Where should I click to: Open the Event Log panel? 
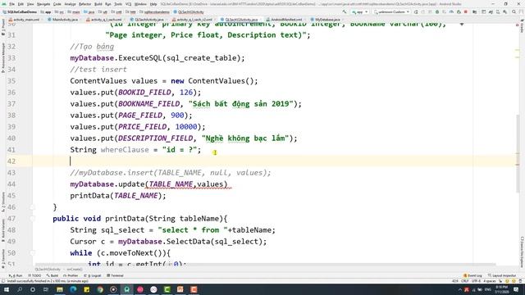click(x=472, y=275)
